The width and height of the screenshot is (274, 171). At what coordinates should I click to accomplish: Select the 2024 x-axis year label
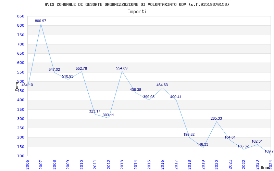pyautogui.click(x=271, y=164)
